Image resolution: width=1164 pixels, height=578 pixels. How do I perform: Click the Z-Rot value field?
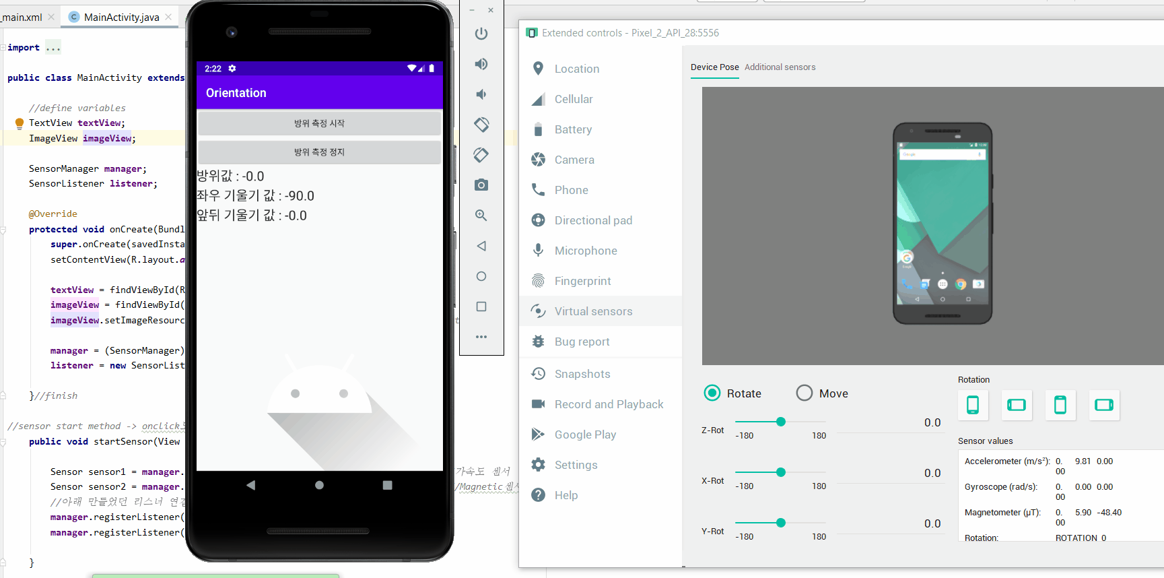click(x=892, y=423)
